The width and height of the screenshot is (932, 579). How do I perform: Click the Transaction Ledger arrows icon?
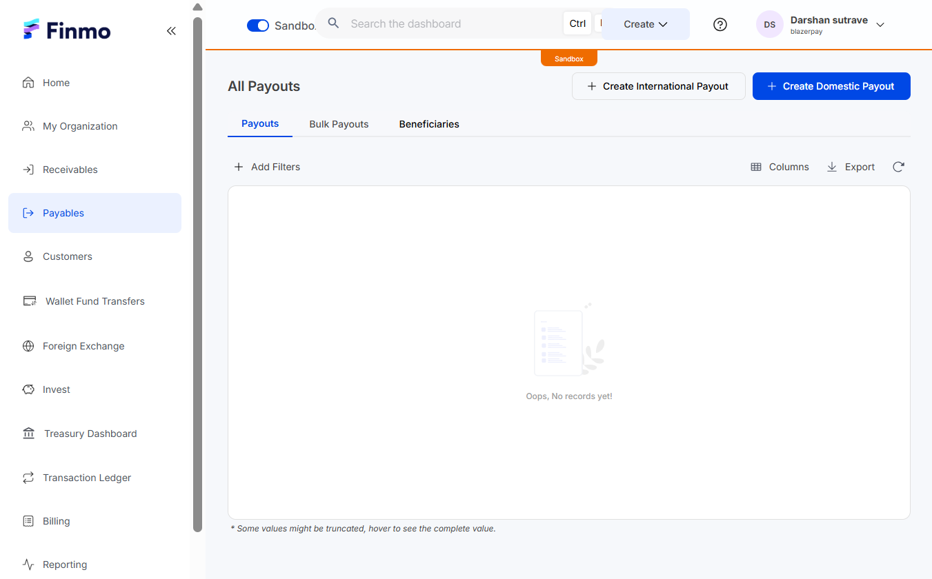28,478
